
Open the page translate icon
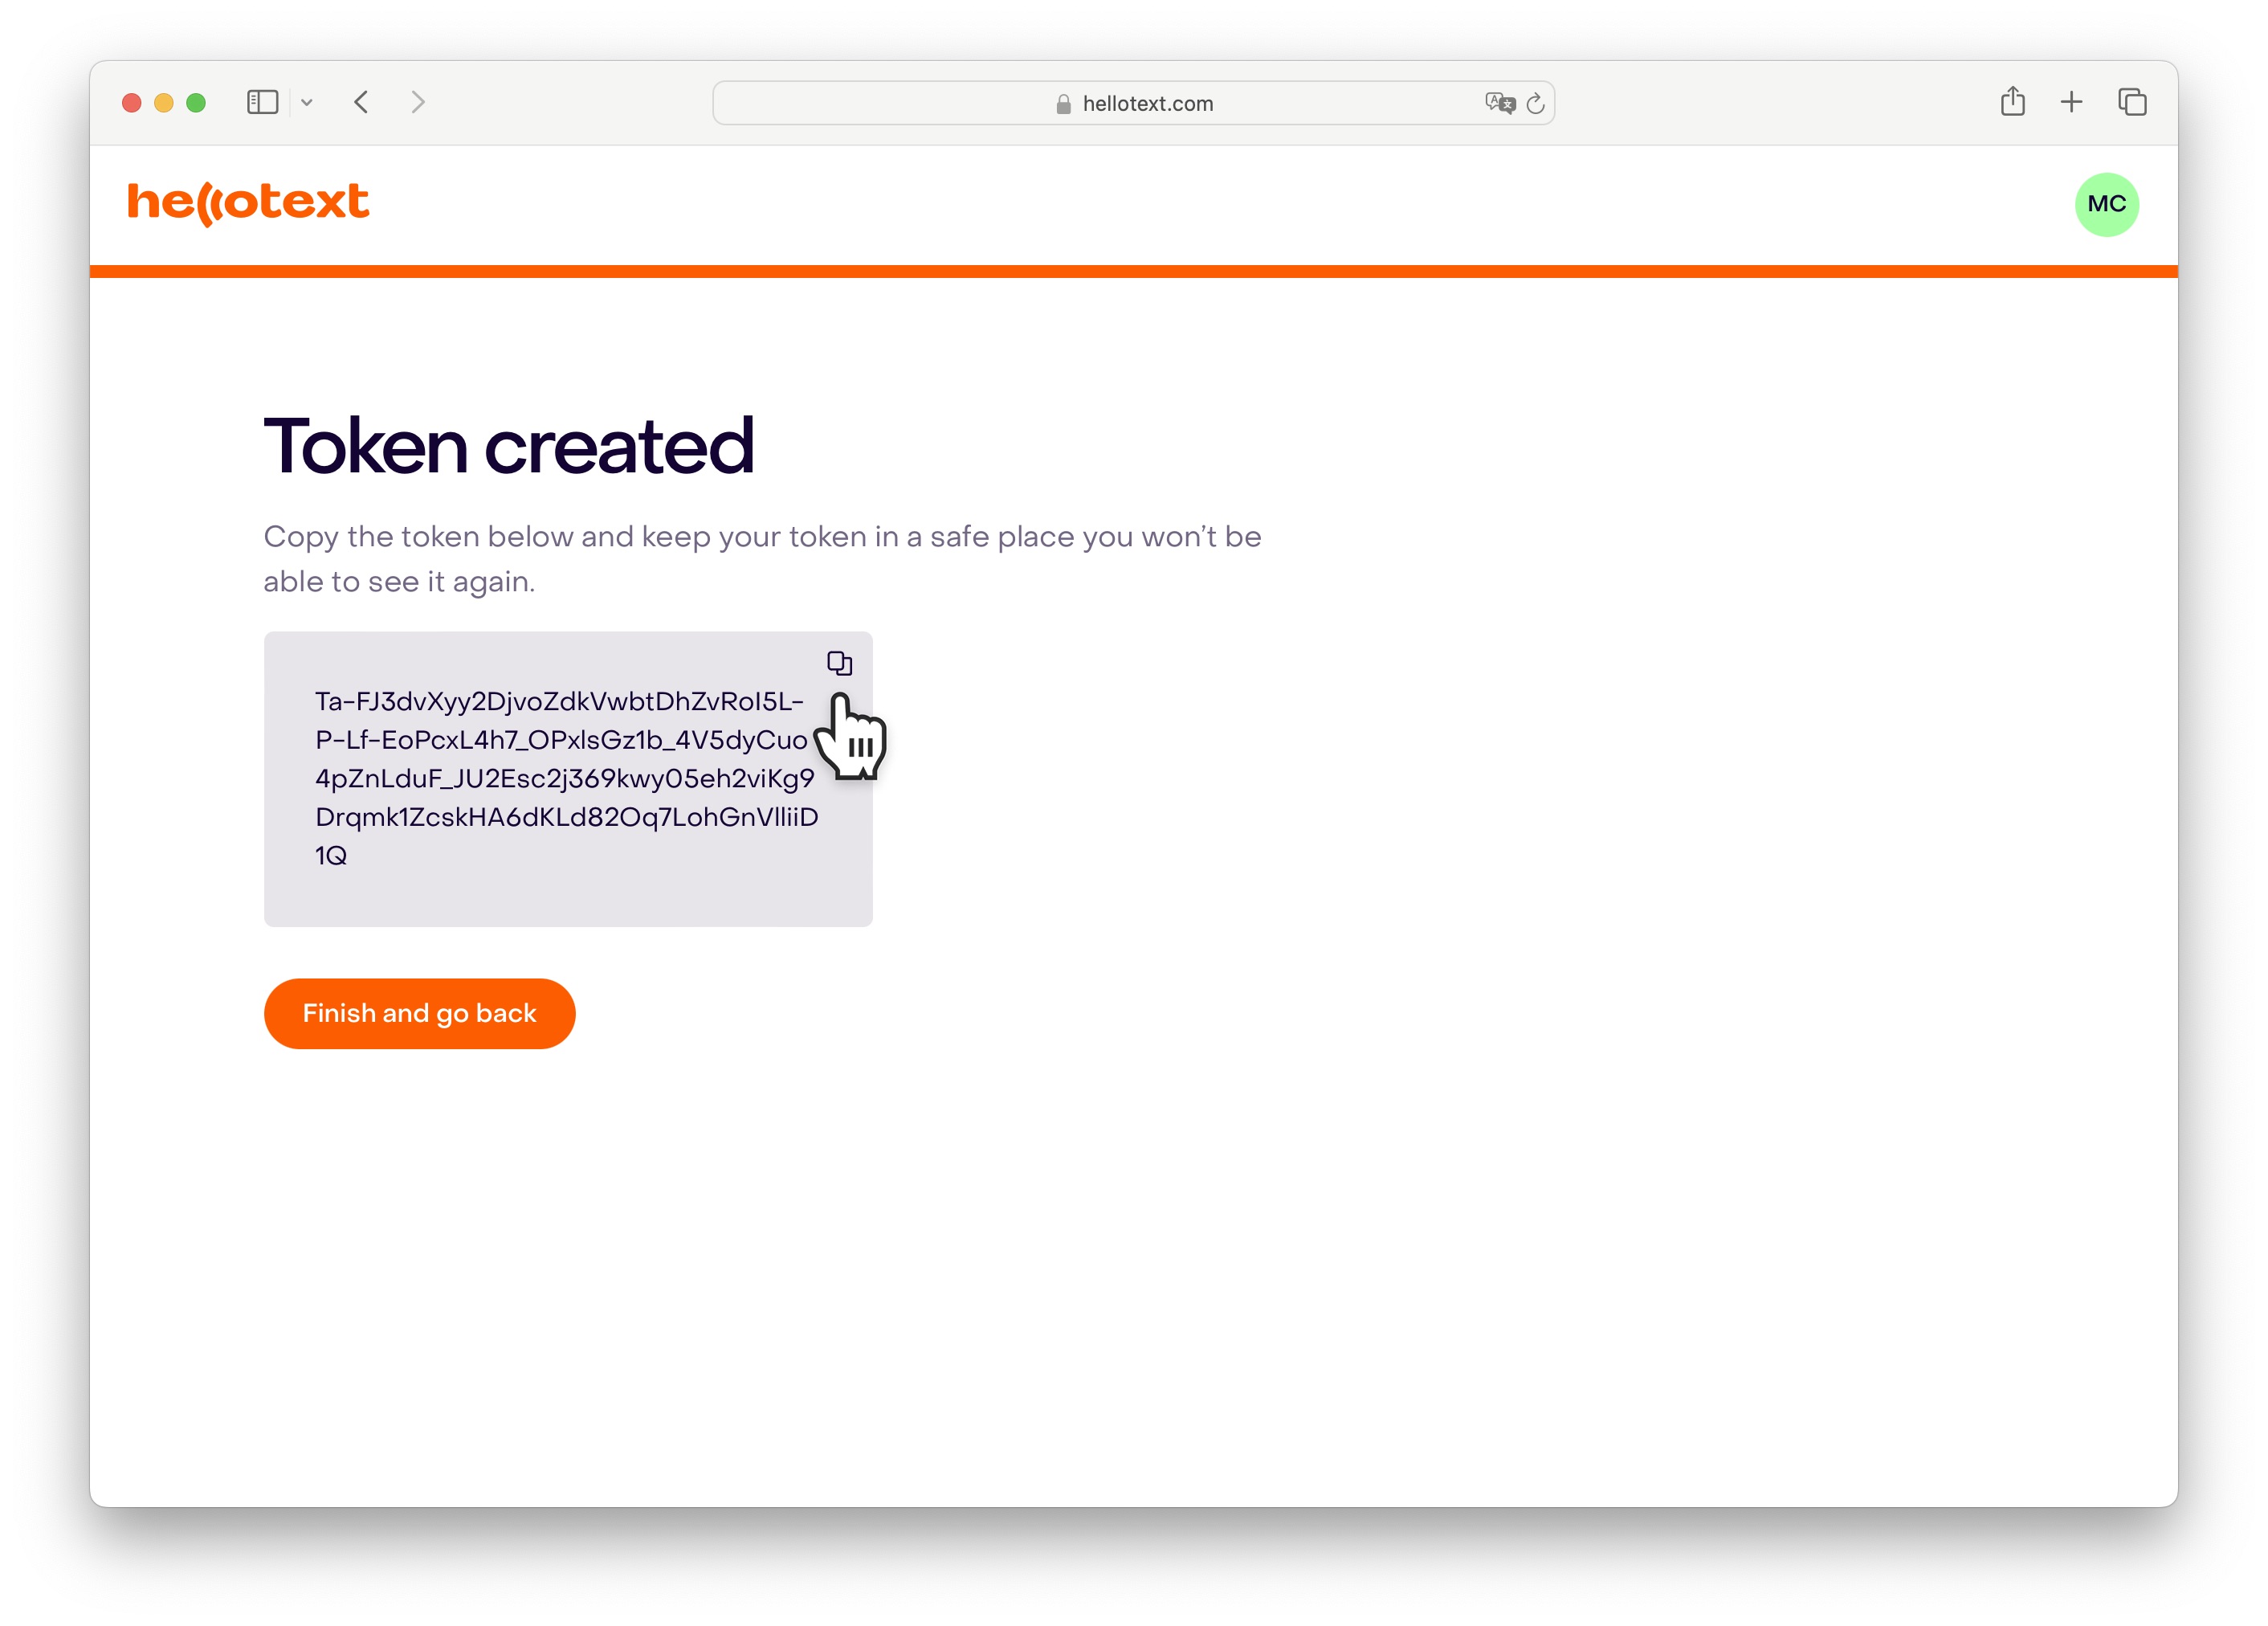pos(1499,103)
